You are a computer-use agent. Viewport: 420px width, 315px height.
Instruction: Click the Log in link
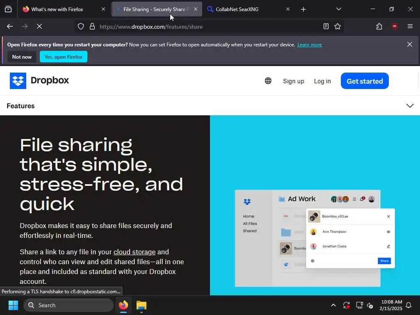pos(322,81)
